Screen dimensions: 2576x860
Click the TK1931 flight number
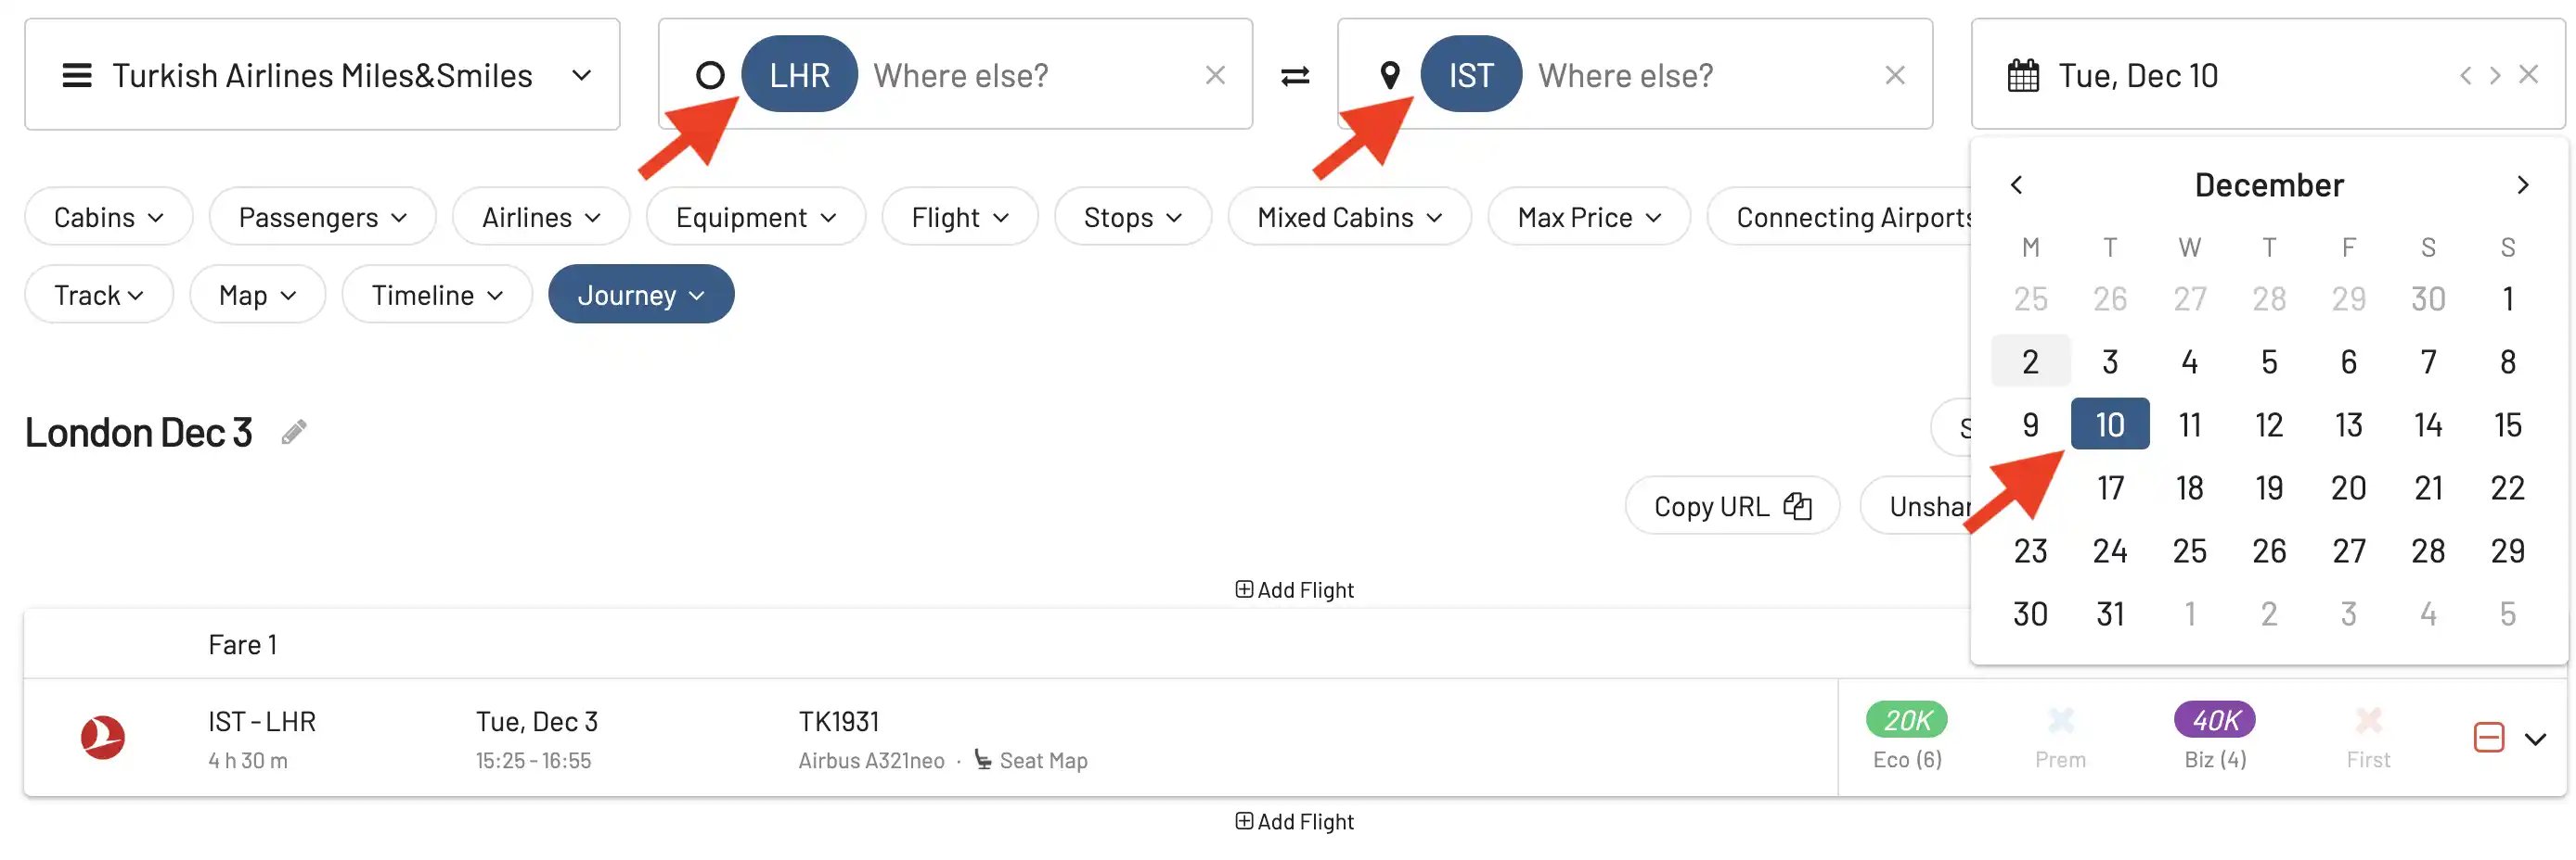[838, 721]
